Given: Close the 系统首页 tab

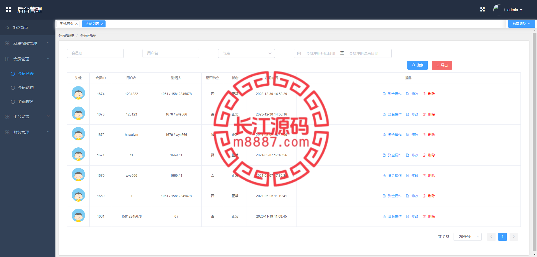Looking at the screenshot, I should pos(76,24).
